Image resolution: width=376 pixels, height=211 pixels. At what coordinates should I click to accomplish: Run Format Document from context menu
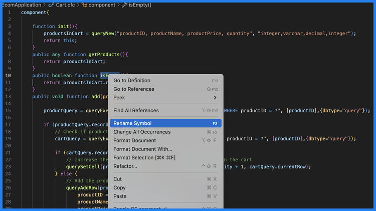click(x=134, y=141)
